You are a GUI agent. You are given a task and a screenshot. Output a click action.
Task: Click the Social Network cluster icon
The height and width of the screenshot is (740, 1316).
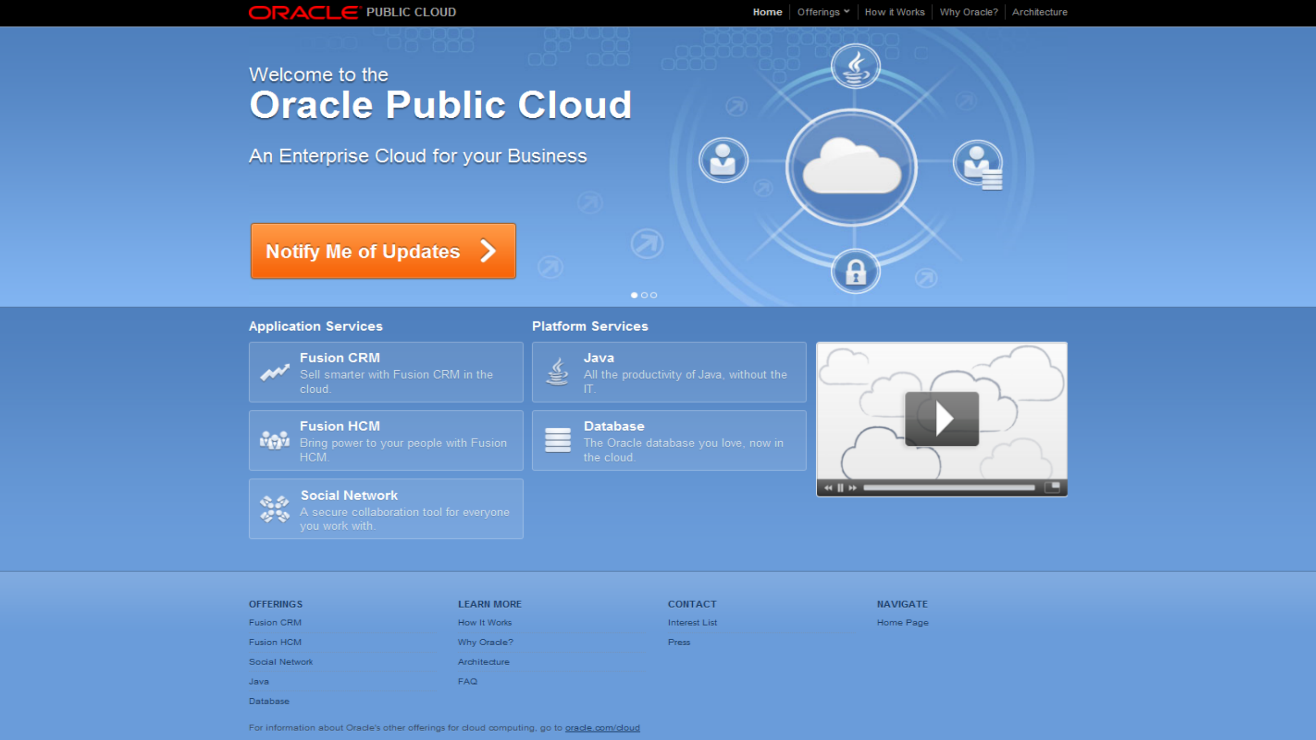tap(274, 509)
